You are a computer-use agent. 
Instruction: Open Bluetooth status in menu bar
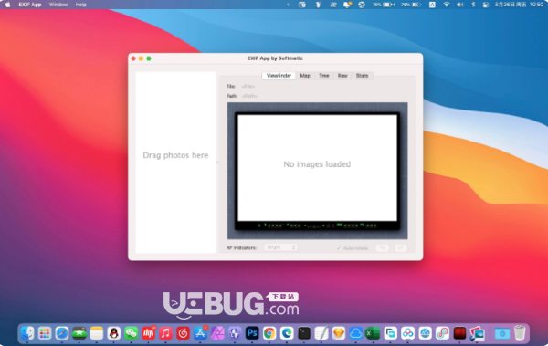pyautogui.click(x=473, y=5)
